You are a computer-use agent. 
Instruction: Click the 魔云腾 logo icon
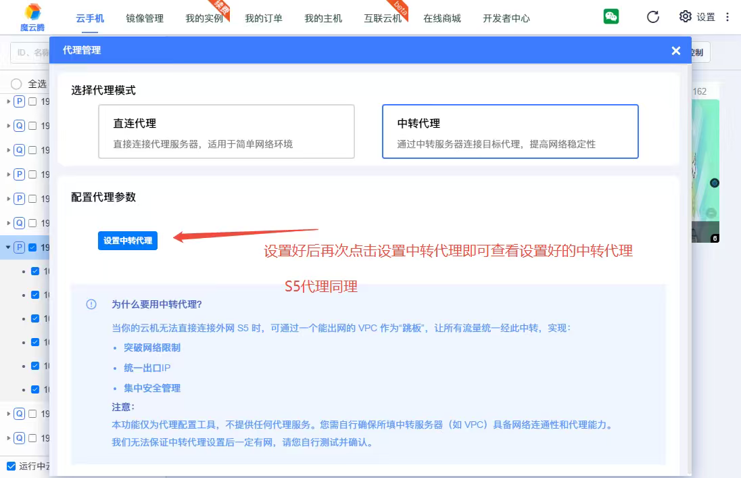[32, 12]
